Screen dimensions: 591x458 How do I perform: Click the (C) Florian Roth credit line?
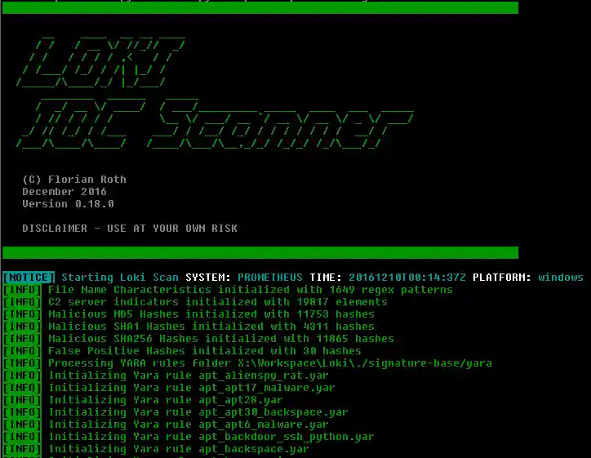(74, 180)
